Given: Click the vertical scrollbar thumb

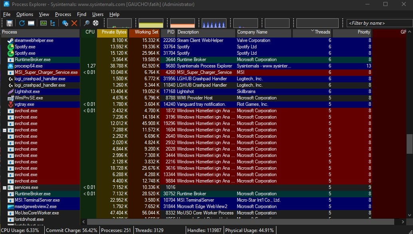Looking at the screenshot, I should 409,144.
